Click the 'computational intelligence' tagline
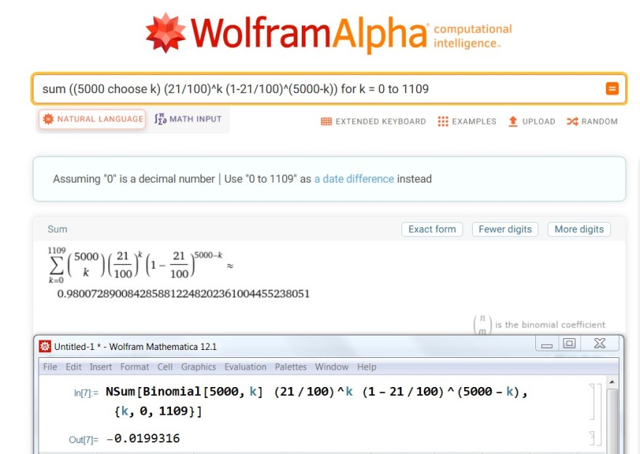 [473, 36]
